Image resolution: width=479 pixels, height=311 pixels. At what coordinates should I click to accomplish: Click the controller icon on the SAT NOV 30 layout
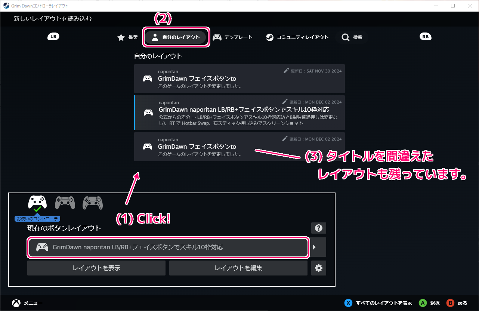click(148, 79)
